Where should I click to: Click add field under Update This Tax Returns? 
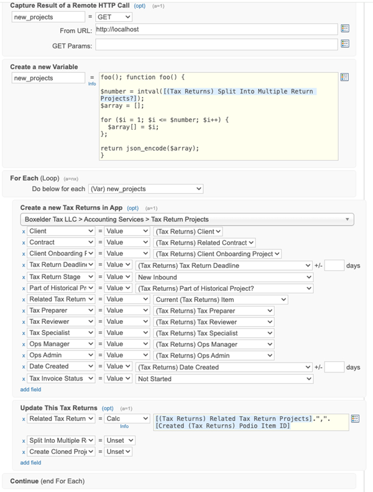(30, 463)
